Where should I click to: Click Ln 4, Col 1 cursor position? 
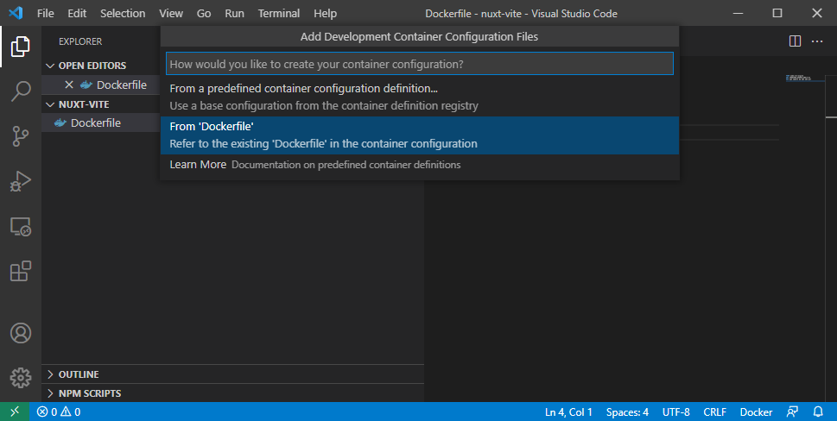pos(568,412)
